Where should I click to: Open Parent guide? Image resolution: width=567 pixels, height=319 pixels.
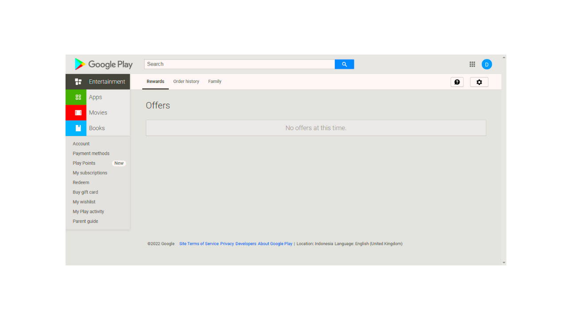pos(85,222)
